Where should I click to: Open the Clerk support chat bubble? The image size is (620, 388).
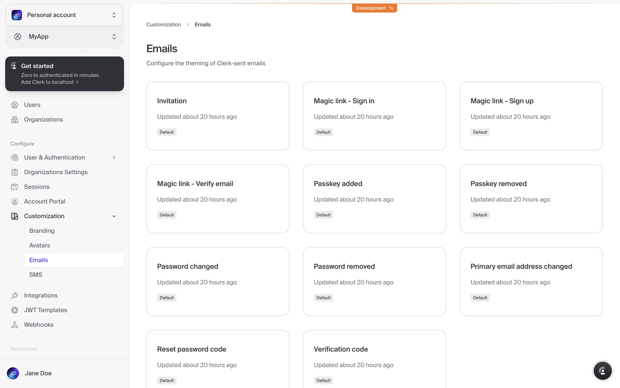(x=602, y=371)
